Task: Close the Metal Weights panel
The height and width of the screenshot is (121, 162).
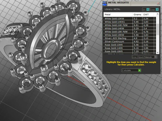Action: click(158, 3)
